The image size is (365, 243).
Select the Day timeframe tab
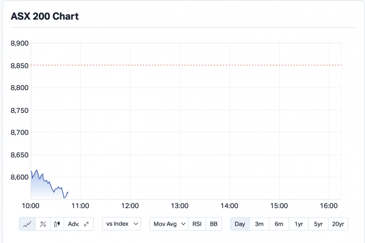[x=240, y=224]
